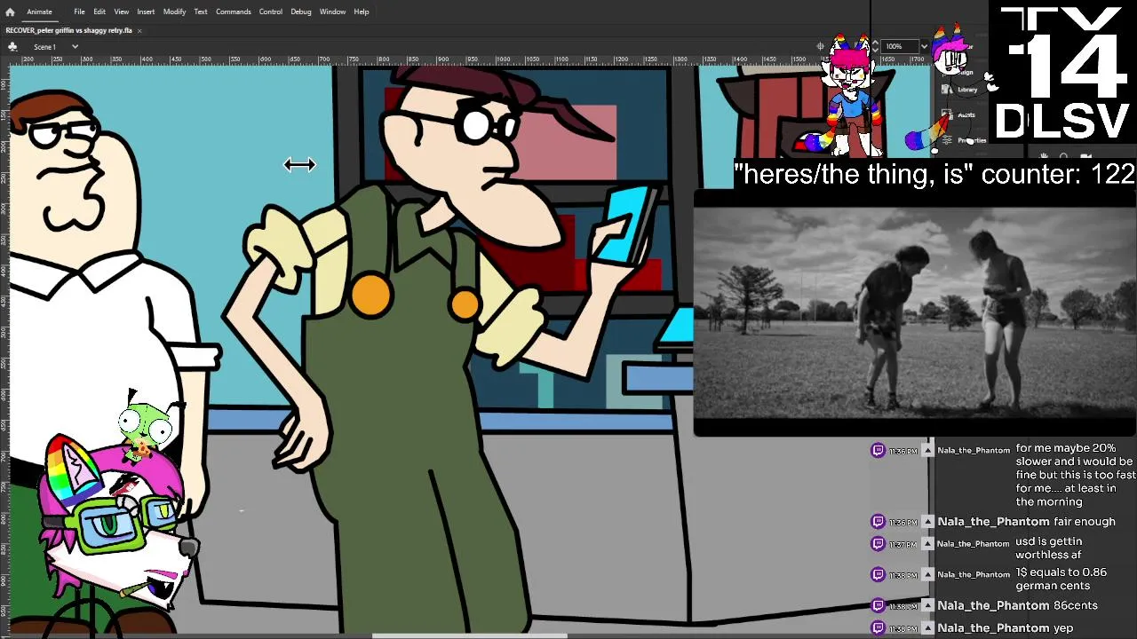1137x639 pixels.
Task: Click the Nala_the_Phantom name beside "yep"
Action: (993, 628)
